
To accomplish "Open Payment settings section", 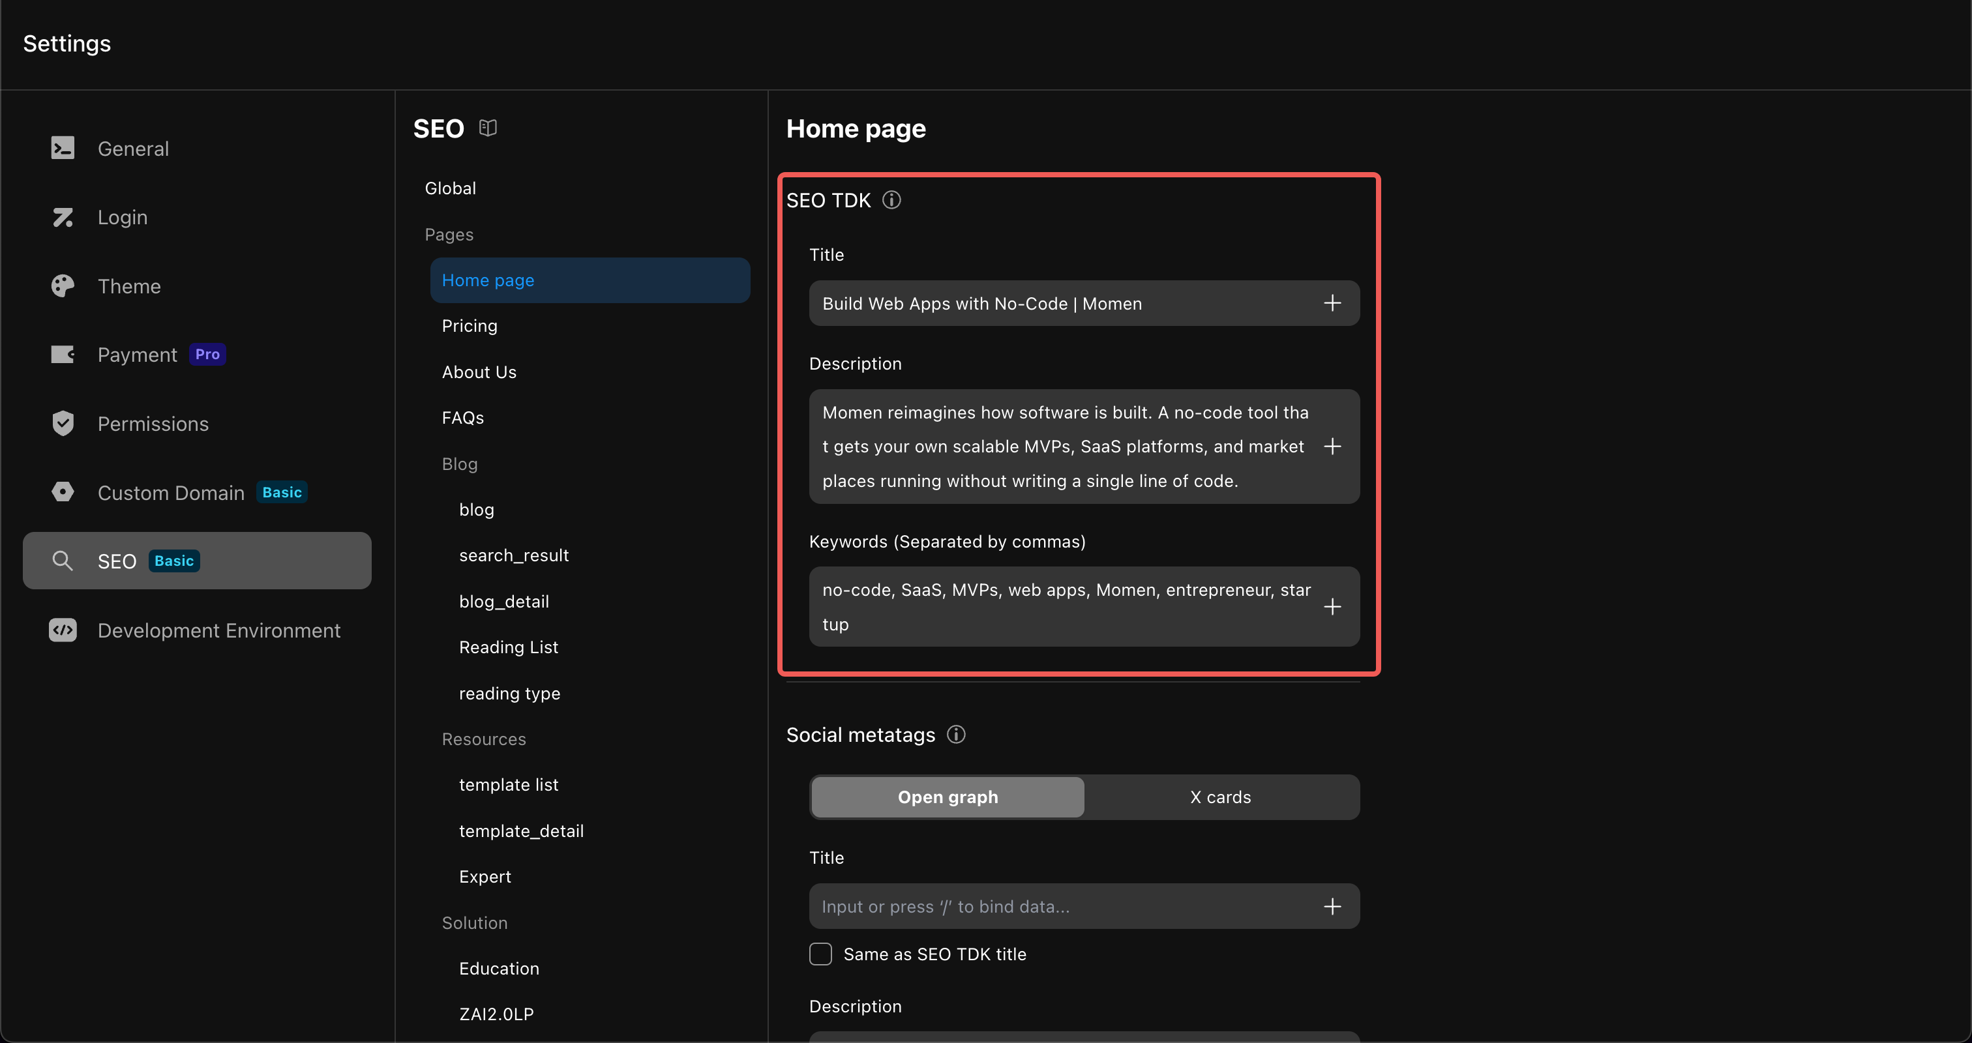I will pyautogui.click(x=197, y=355).
